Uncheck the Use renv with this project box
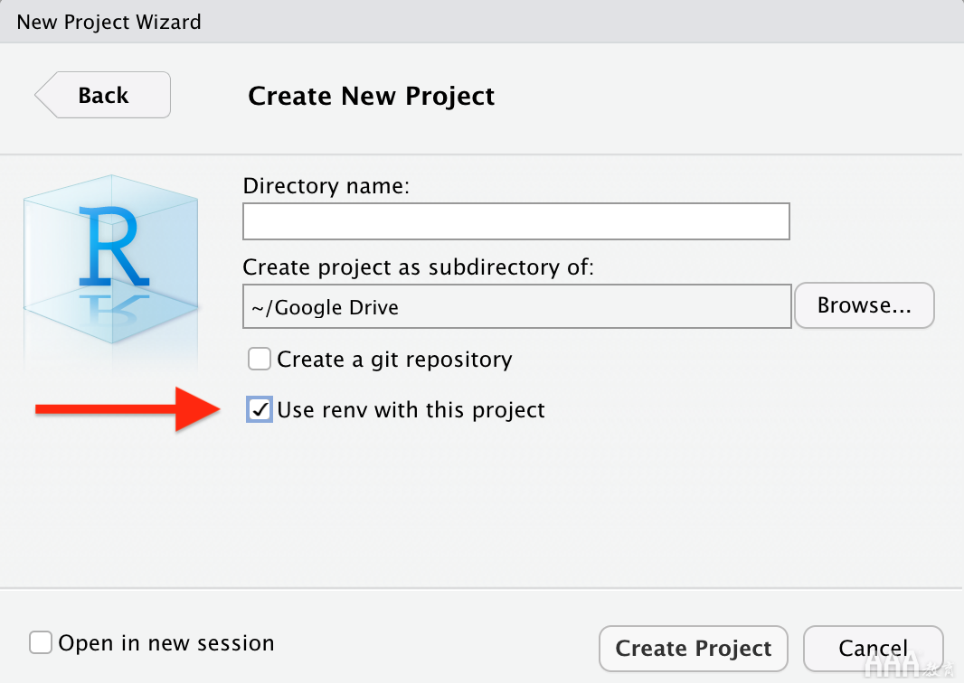The height and width of the screenshot is (683, 964). [x=260, y=410]
